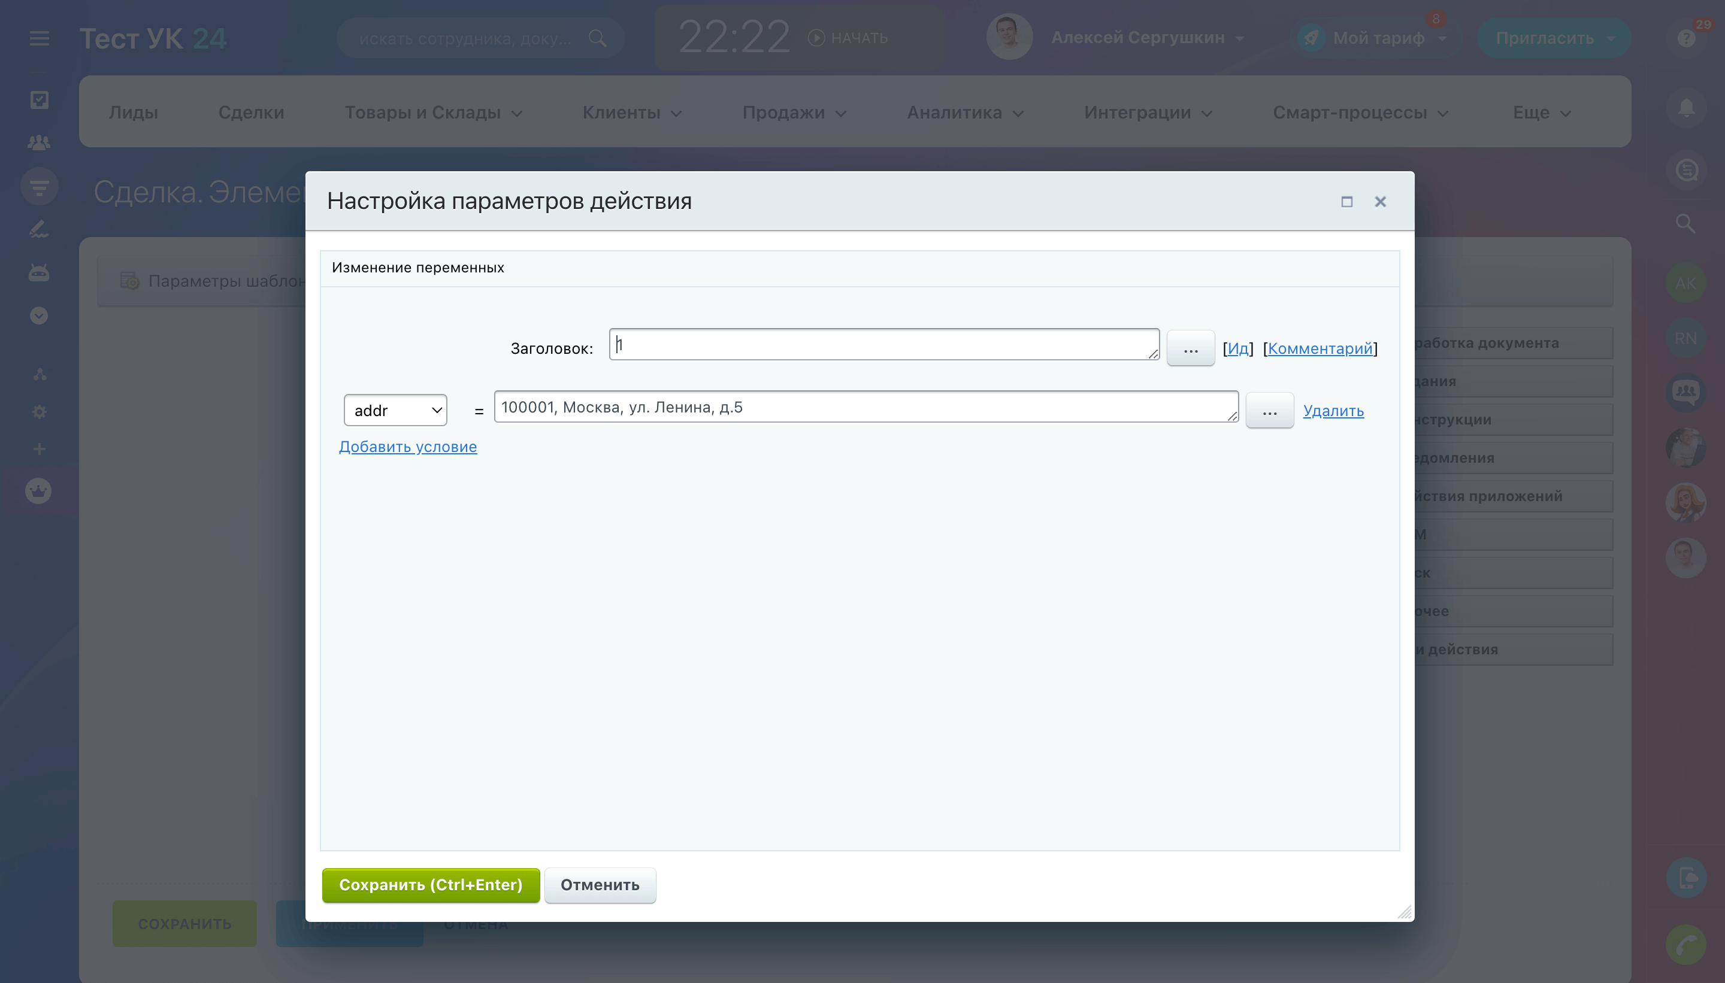The width and height of the screenshot is (1725, 983).
Task: Open the addr variable dropdown
Action: click(396, 411)
